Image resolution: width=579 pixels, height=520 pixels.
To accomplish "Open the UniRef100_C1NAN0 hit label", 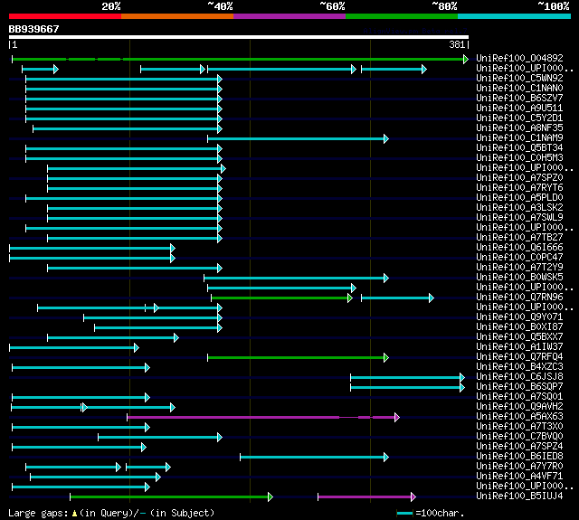I will tap(519, 89).
